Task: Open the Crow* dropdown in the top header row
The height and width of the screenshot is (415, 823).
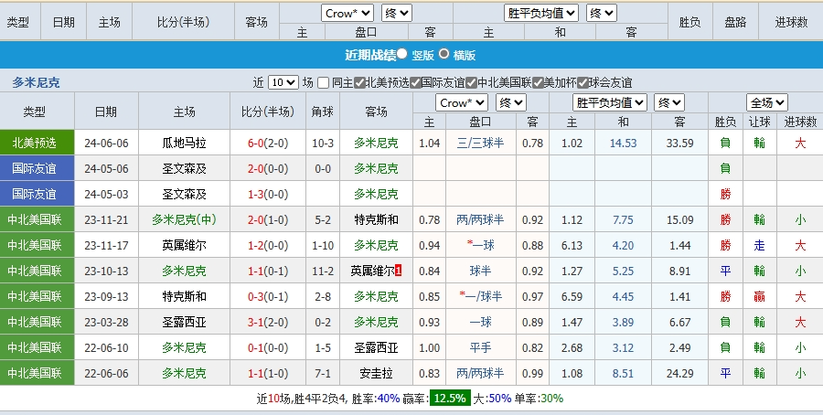Action: point(347,13)
